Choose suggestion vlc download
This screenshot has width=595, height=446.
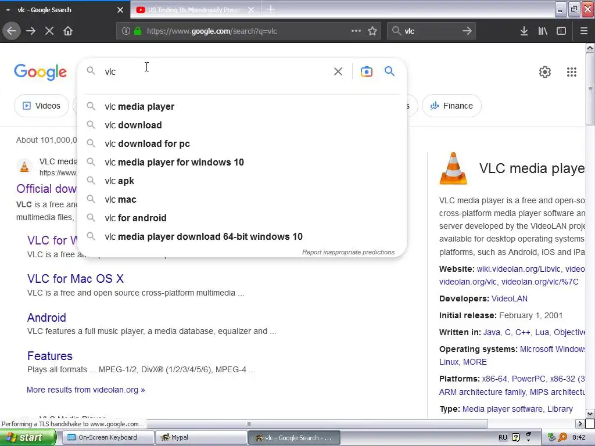[242, 125]
